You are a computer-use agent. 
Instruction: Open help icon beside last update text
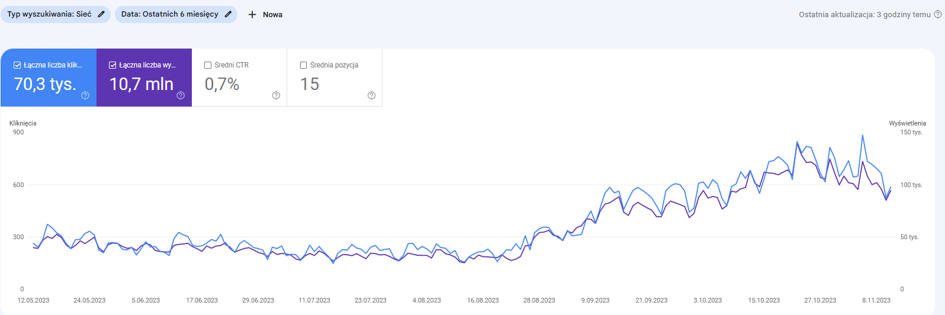click(x=937, y=14)
